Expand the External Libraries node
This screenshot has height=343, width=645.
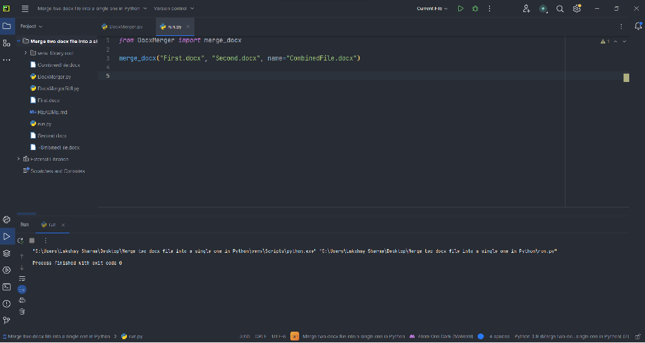pyautogui.click(x=18, y=159)
